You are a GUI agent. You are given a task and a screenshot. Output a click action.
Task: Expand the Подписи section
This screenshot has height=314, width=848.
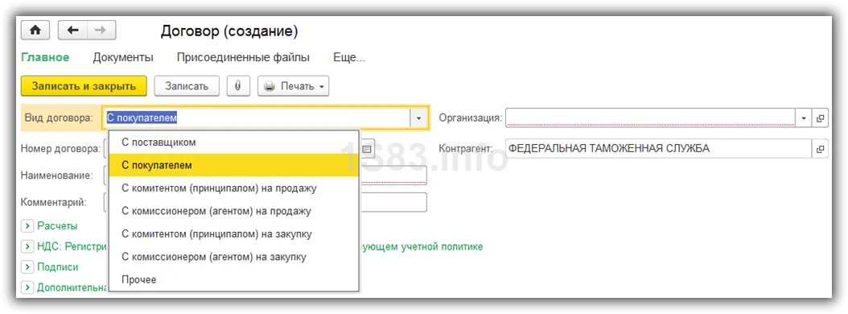(x=27, y=267)
